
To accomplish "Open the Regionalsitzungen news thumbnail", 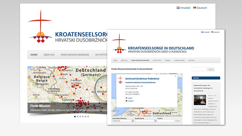I will click(200, 100).
